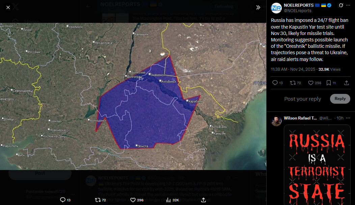This screenshot has height=205, width=355.
Task: Click the Post your reply input field
Action: [302, 99]
